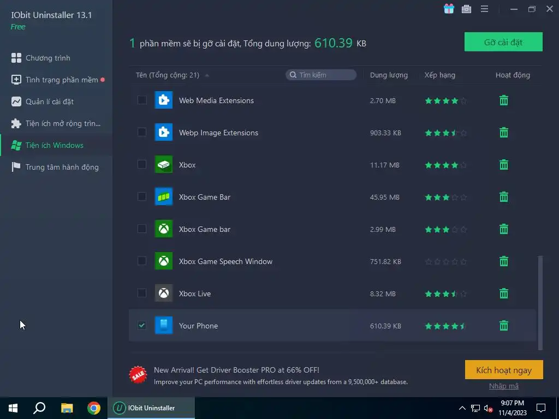Open Quản lí cài đặt section
Image resolution: width=559 pixels, height=419 pixels.
pos(56,101)
